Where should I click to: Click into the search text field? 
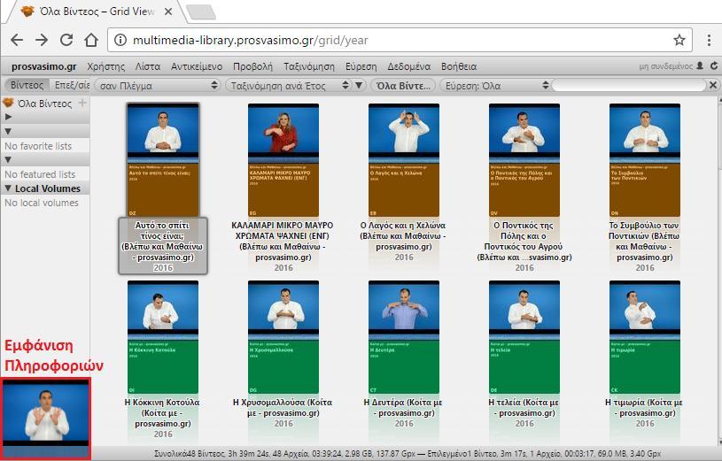[x=628, y=85]
